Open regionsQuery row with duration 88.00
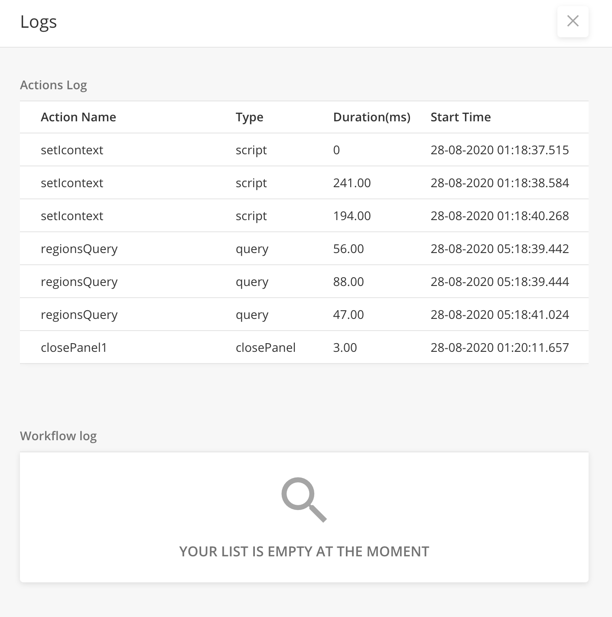 click(304, 281)
